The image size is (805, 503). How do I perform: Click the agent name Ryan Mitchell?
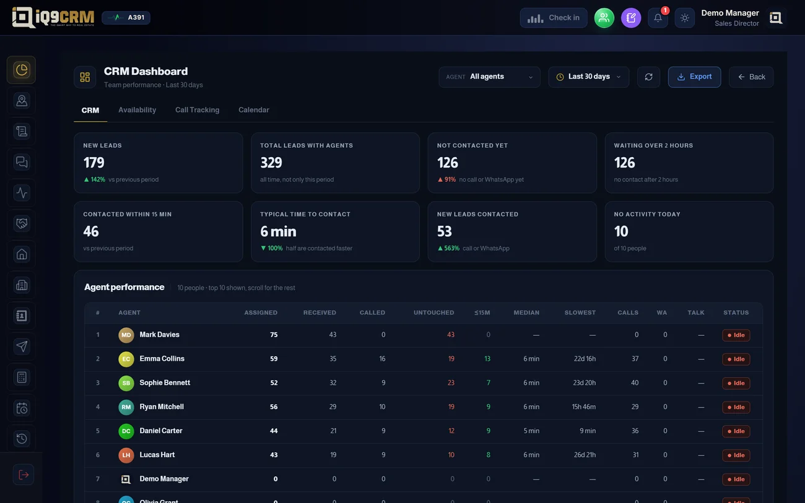click(162, 407)
